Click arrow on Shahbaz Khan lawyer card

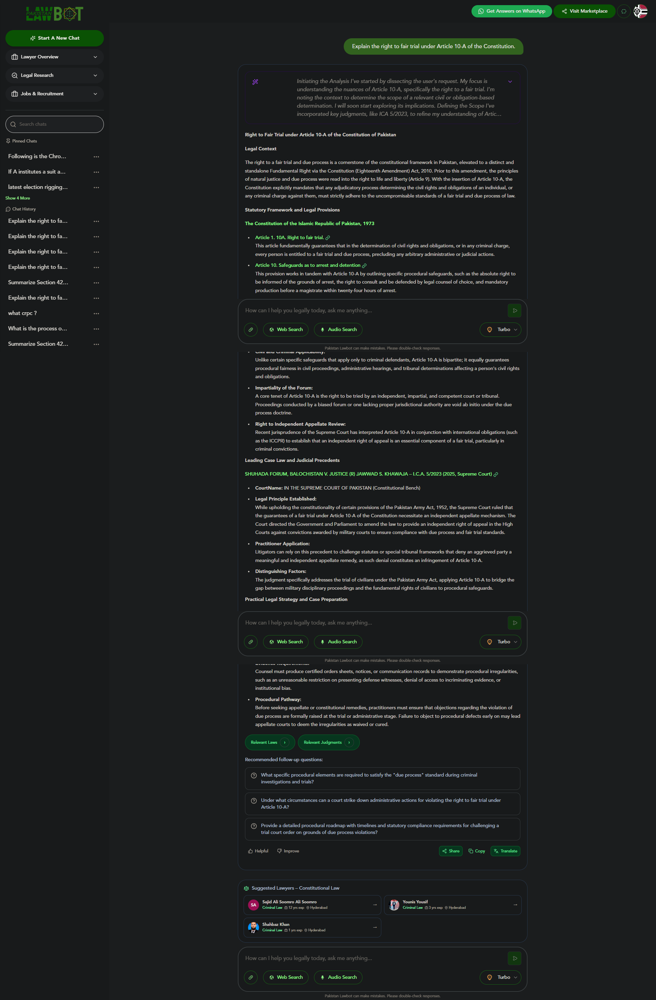click(x=375, y=927)
